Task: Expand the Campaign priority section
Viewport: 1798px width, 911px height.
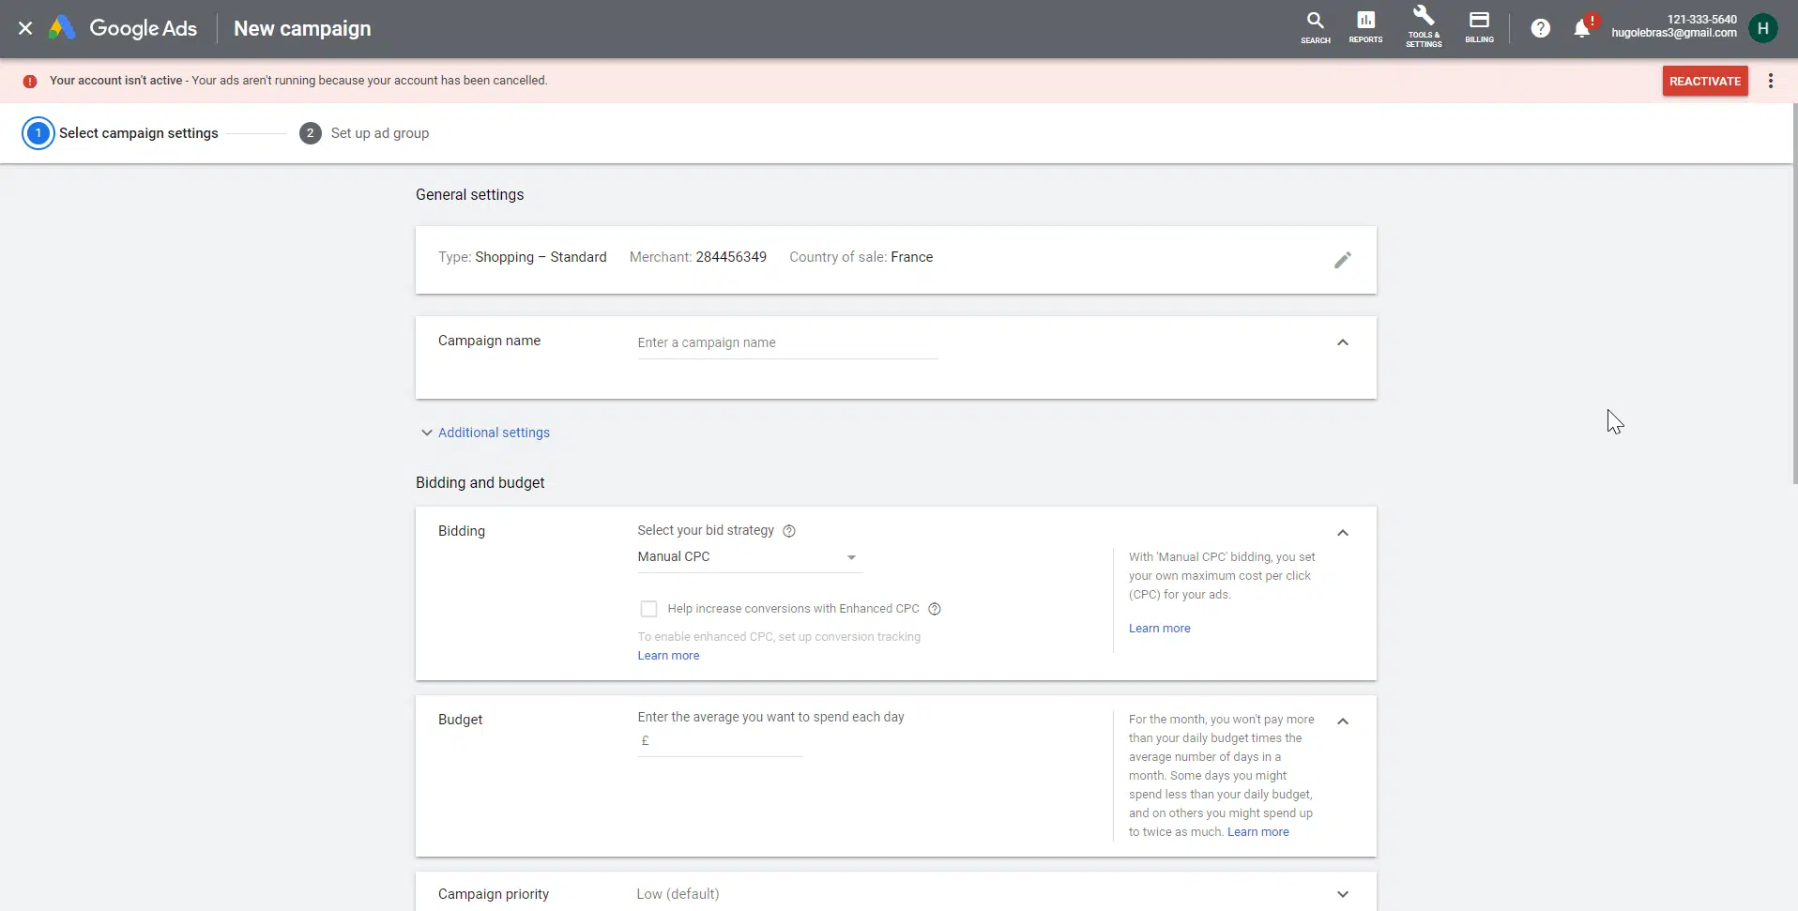Action: point(1342,894)
